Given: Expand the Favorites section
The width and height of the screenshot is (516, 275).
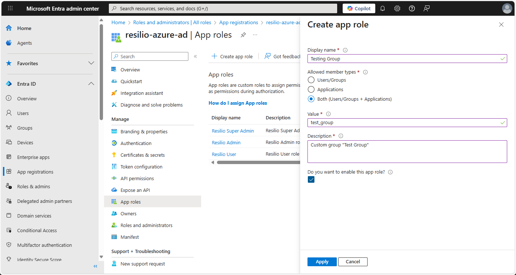Looking at the screenshot, I should pyautogui.click(x=91, y=63).
